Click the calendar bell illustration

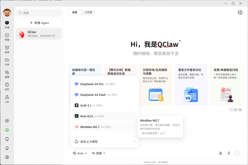[156, 94]
